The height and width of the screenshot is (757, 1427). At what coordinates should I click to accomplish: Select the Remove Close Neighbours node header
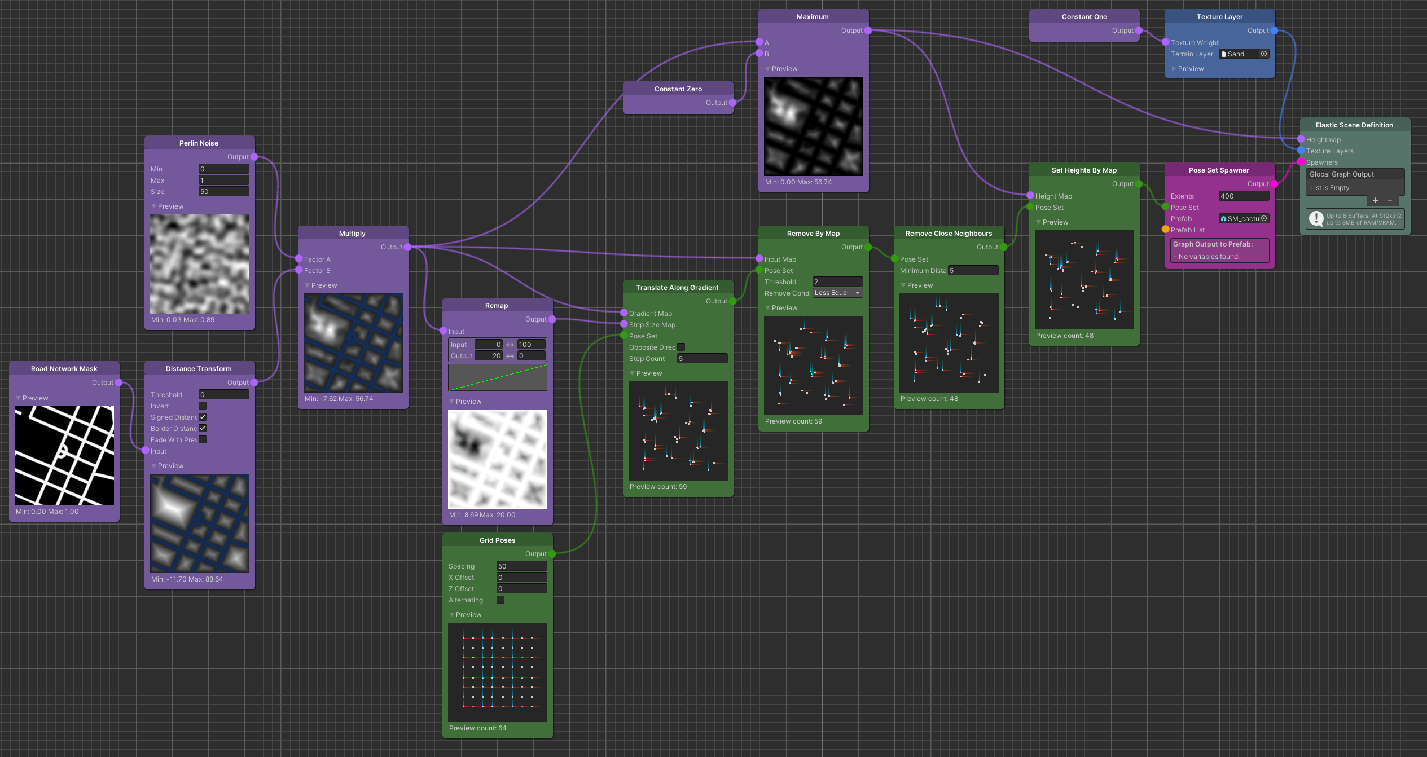point(949,234)
